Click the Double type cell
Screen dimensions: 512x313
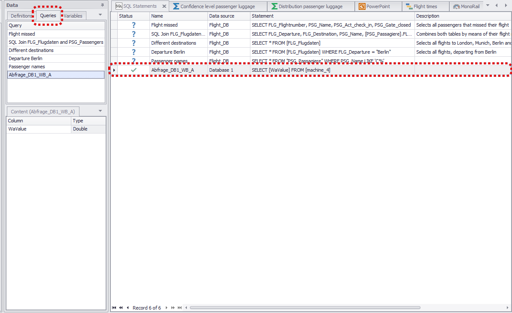88,129
